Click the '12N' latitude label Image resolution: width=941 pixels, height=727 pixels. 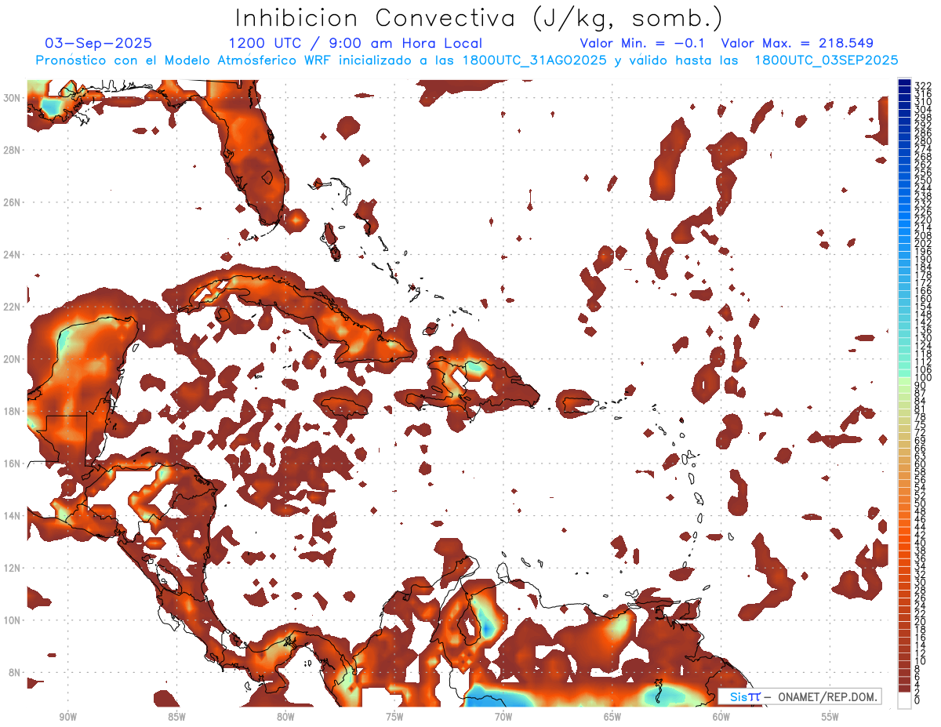click(13, 568)
